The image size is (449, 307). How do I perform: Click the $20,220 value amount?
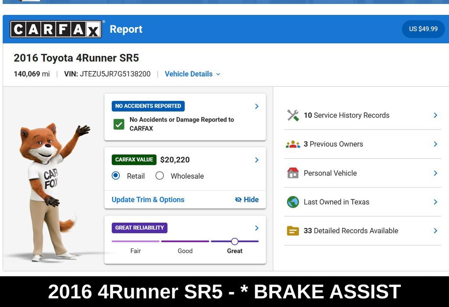(175, 160)
